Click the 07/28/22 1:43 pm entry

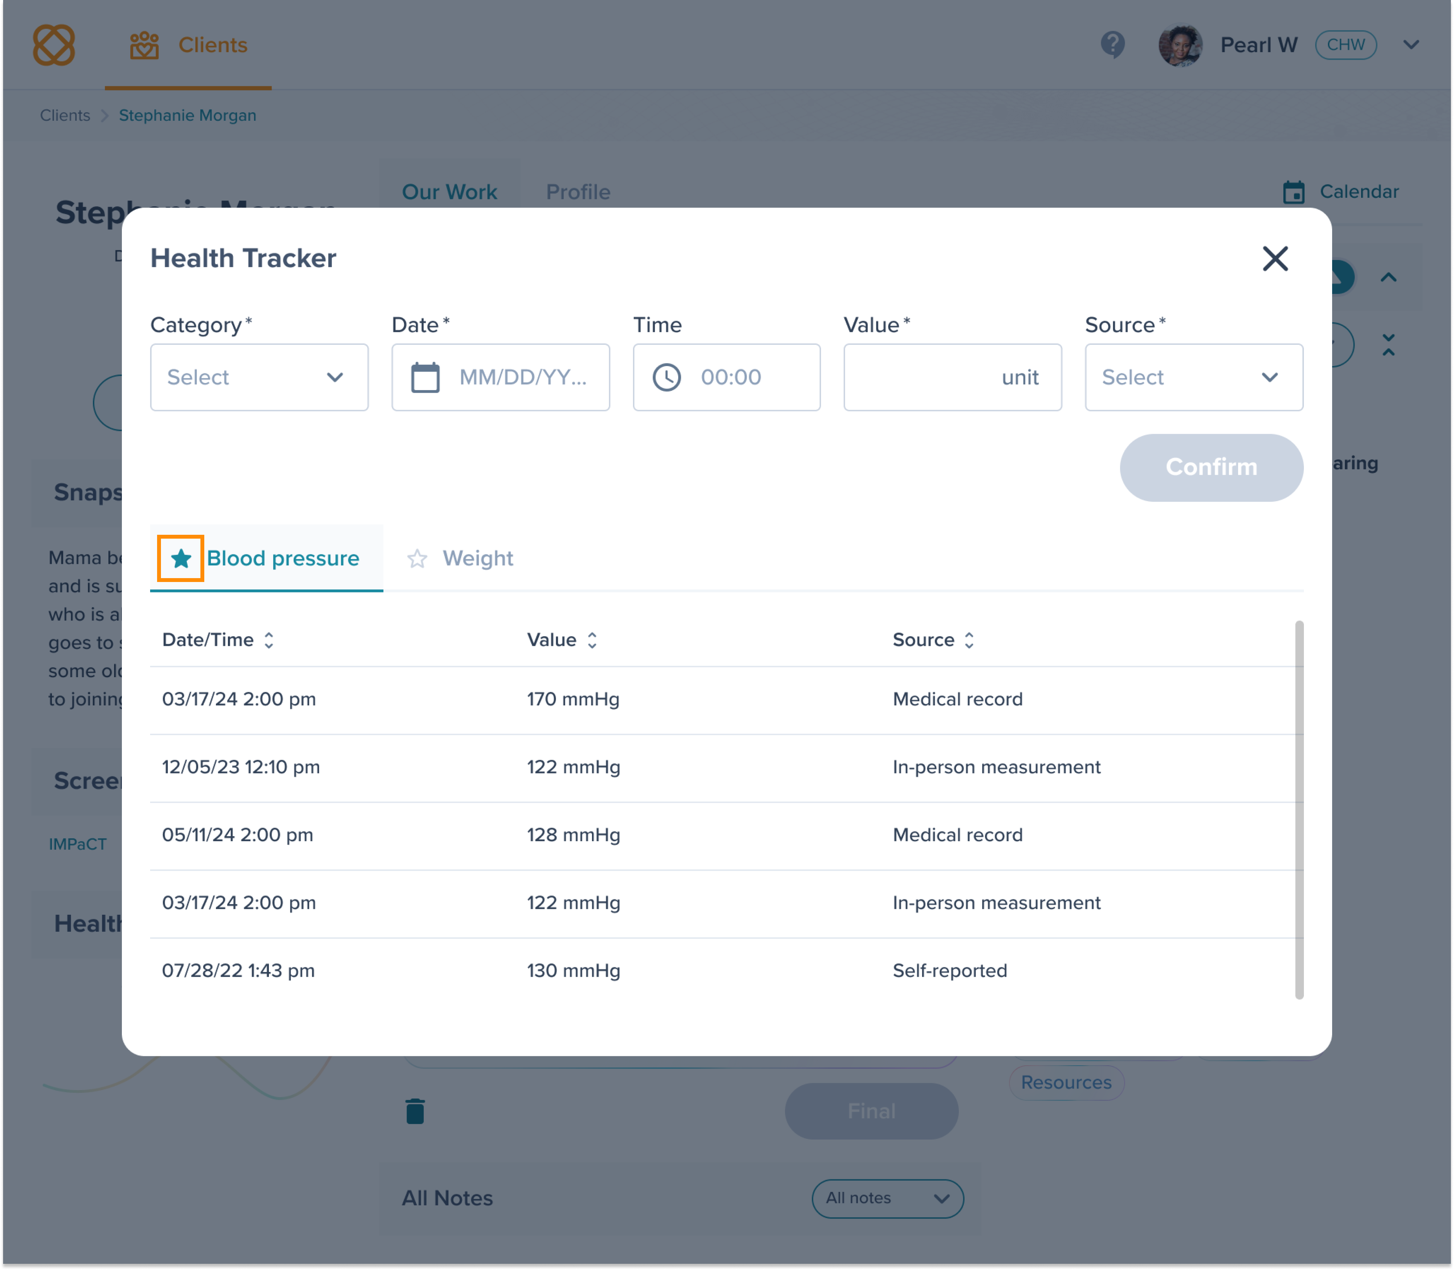[238, 970]
